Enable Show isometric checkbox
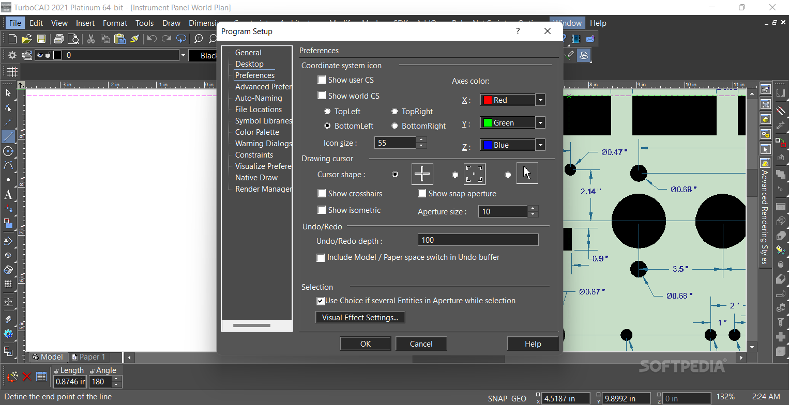Image resolution: width=789 pixels, height=405 pixels. [x=322, y=210]
